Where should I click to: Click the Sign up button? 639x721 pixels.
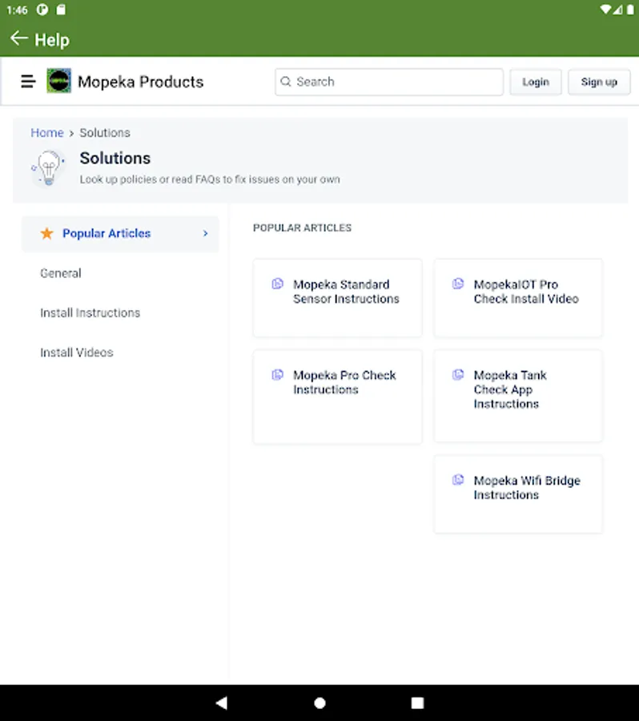pyautogui.click(x=599, y=82)
